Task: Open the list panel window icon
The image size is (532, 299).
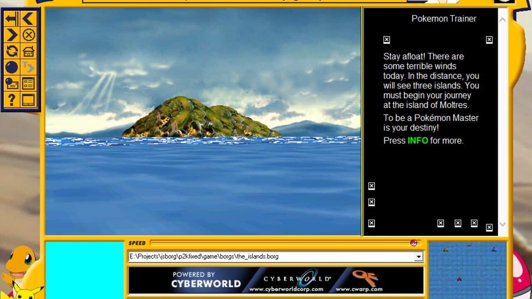Action: (x=28, y=83)
